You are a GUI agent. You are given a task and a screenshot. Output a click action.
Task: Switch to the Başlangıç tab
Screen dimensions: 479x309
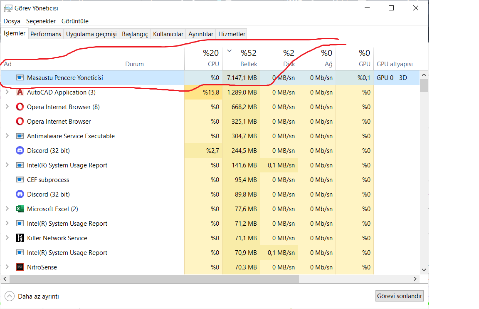[x=135, y=34]
